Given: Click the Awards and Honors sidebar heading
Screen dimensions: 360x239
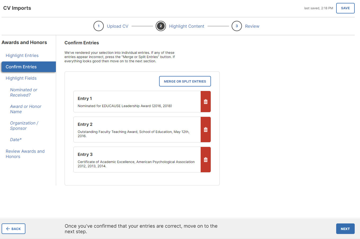Looking at the screenshot, I should click(x=24, y=42).
